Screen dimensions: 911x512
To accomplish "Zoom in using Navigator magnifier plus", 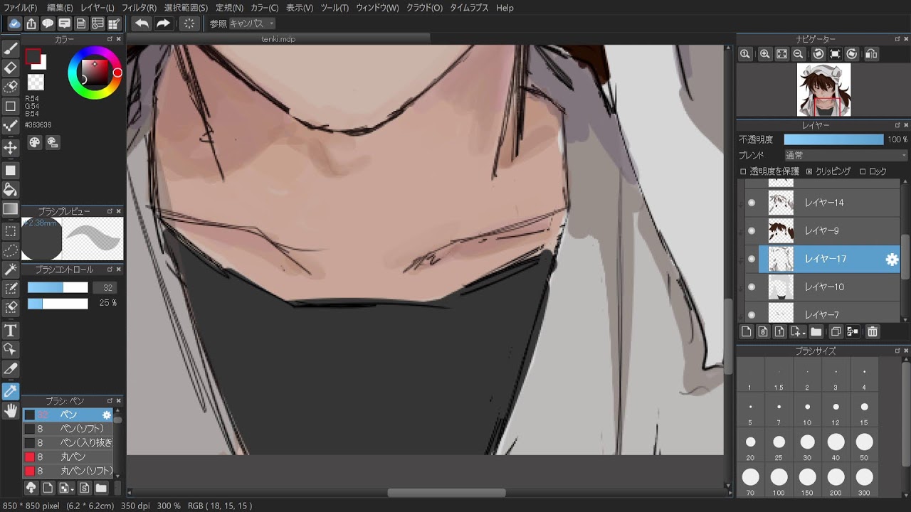I will (765, 54).
